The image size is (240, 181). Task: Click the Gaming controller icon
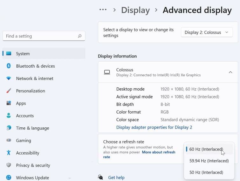[x=9, y=140]
